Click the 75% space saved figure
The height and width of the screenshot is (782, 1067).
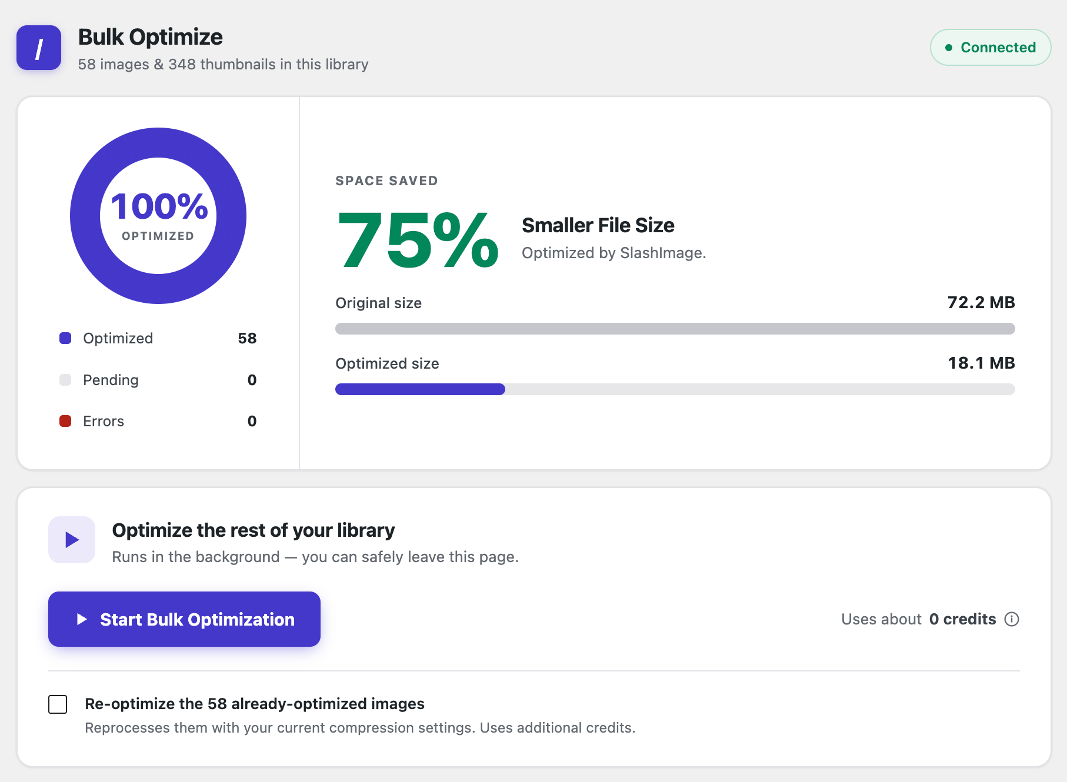click(418, 240)
